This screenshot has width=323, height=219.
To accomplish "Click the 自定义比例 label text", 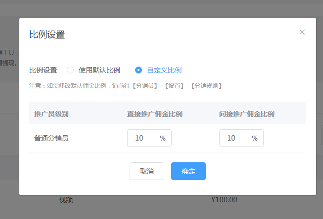I will [160, 70].
